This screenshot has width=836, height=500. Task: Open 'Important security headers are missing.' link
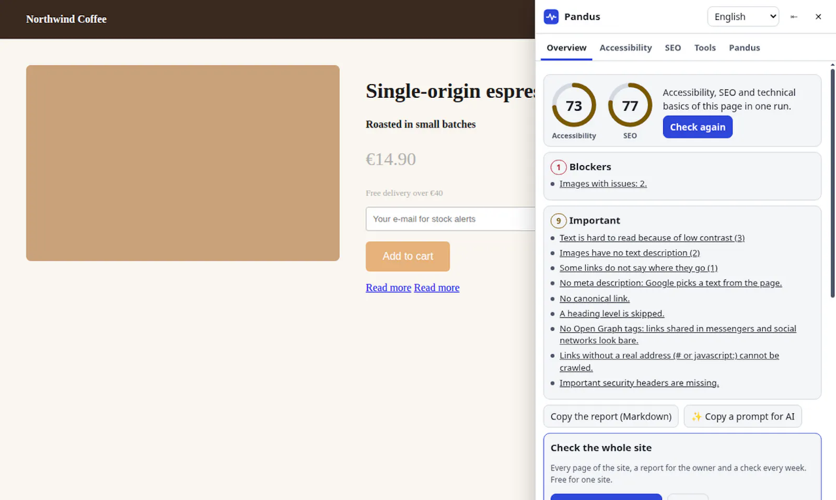[x=639, y=383]
